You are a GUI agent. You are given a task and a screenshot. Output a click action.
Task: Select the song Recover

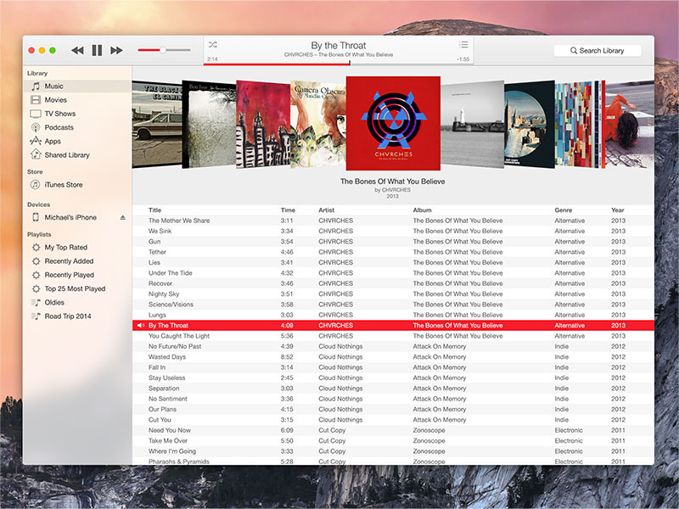click(x=393, y=283)
